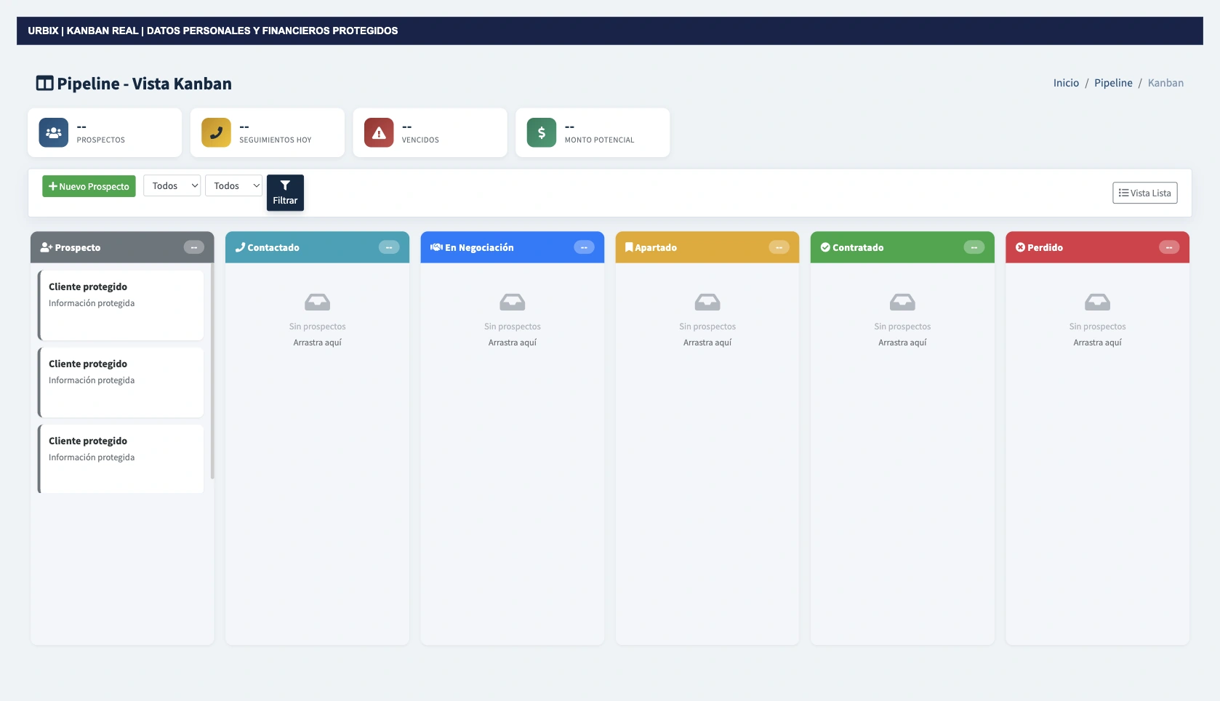1220x701 pixels.
Task: Click the Perdido column count badge
Action: click(1169, 247)
